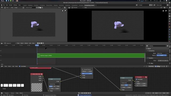Open the Marker menu in the Sequencer header
Image resolution: width=171 pixels, height=96 pixels.
(26, 43)
